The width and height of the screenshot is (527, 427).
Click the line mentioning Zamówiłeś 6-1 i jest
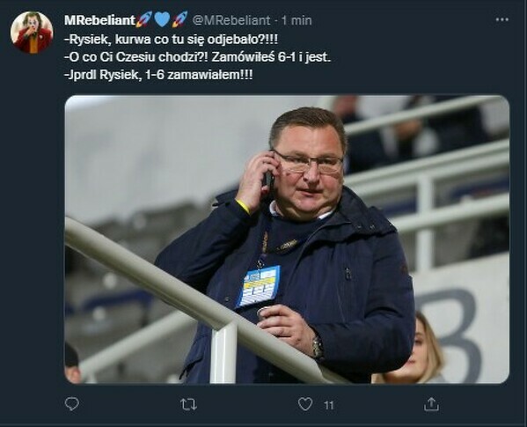(x=197, y=57)
